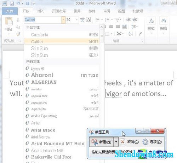177x163 pixels.
Task: Click the bullets list icon
Action: click(x=98, y=20)
